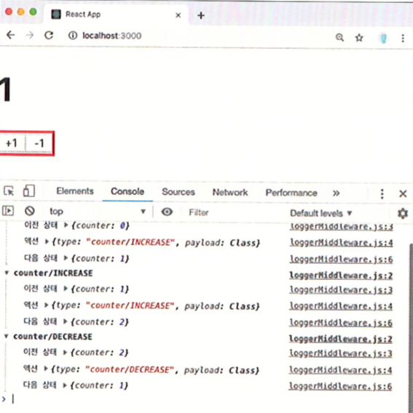Viewport: 413px width, 413px height.
Task: Collapse the counter/DECREASE log group
Action: point(7,336)
